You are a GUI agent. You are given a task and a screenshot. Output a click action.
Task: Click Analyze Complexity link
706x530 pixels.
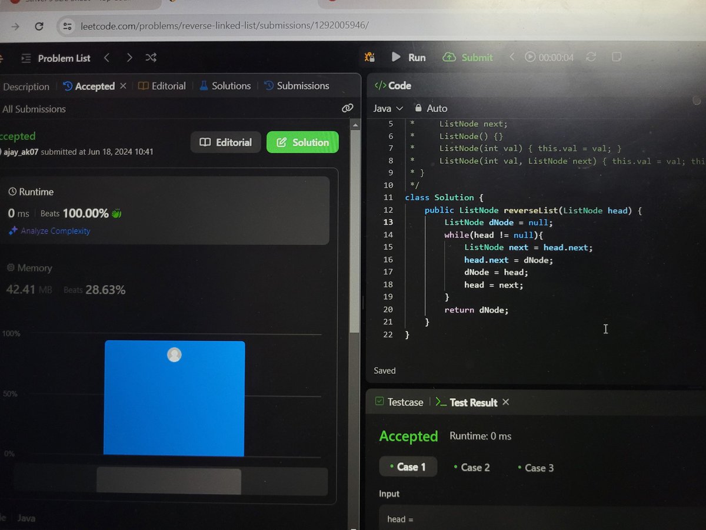tap(50, 231)
